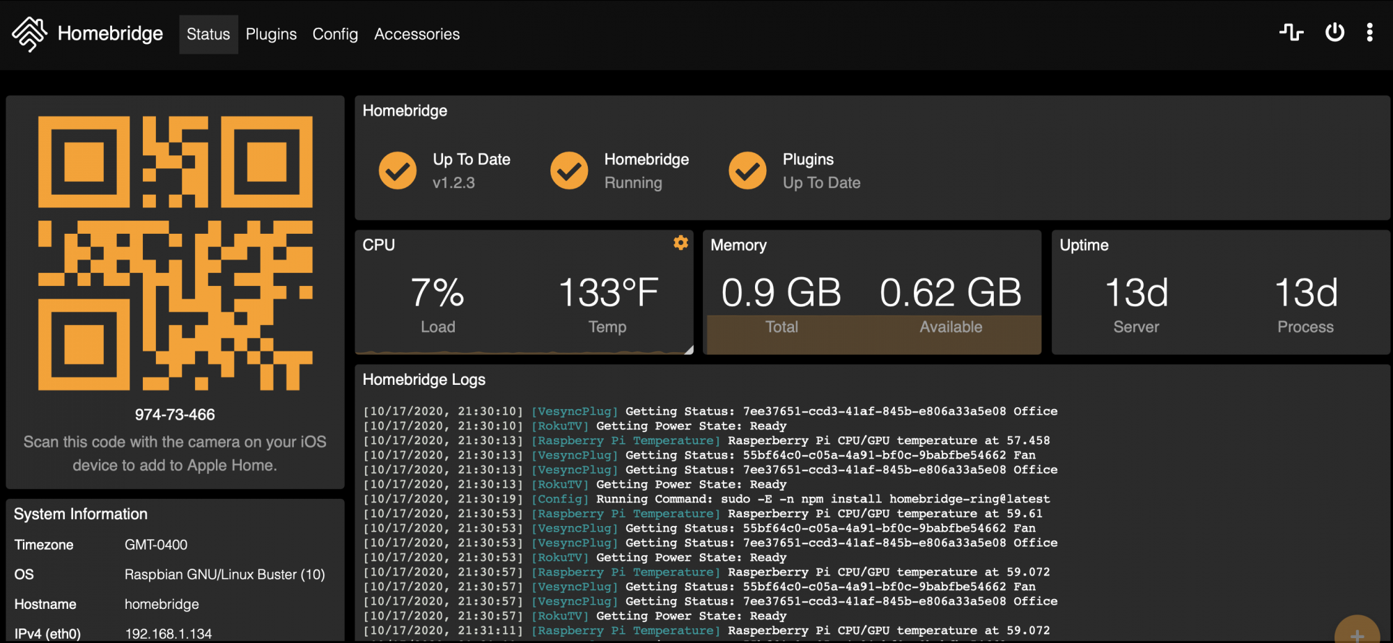This screenshot has width=1393, height=643.
Task: Open CPU widget gear settings
Action: [680, 242]
